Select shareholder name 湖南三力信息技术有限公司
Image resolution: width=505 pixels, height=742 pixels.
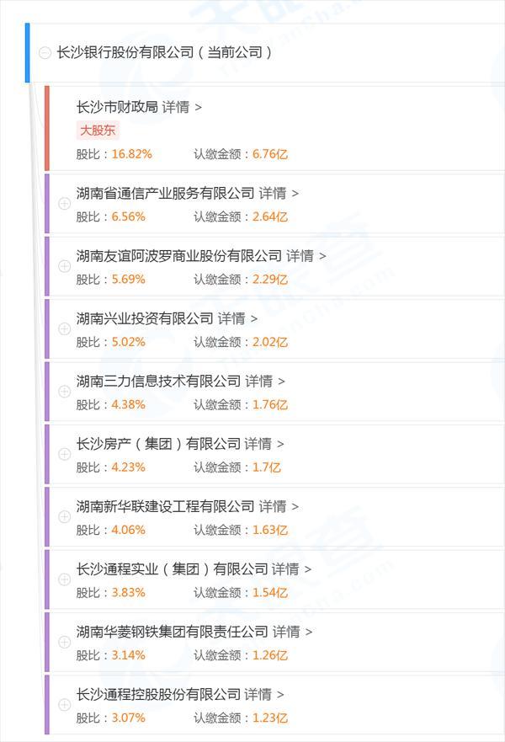click(x=158, y=382)
